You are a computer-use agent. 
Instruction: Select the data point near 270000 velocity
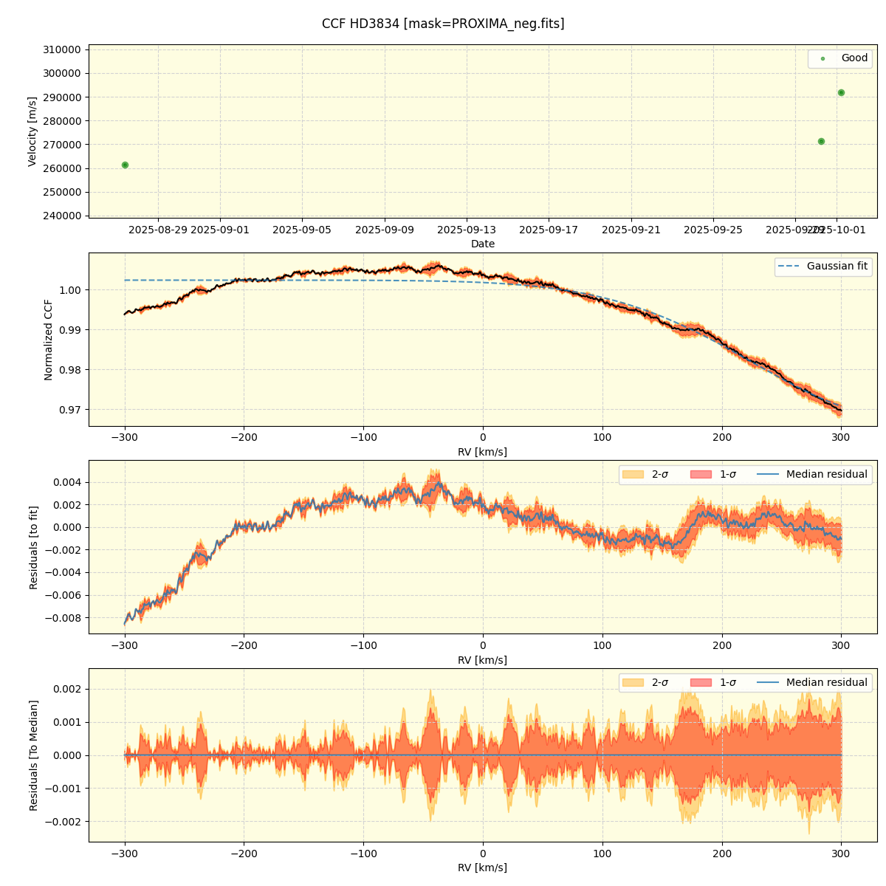pos(821,141)
